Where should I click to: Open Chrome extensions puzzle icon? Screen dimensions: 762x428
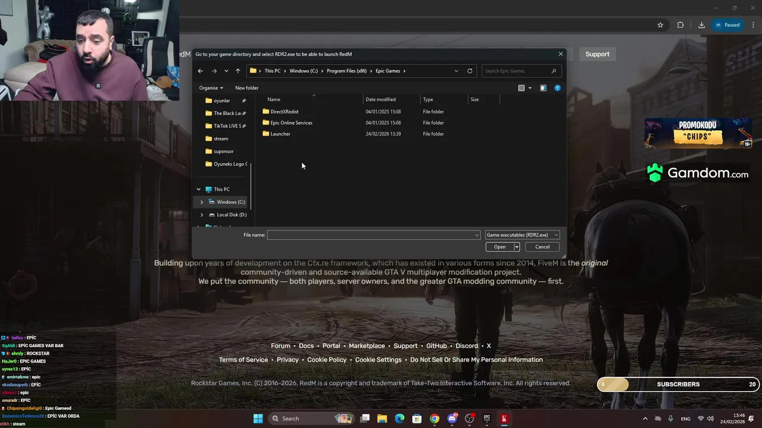tap(680, 25)
